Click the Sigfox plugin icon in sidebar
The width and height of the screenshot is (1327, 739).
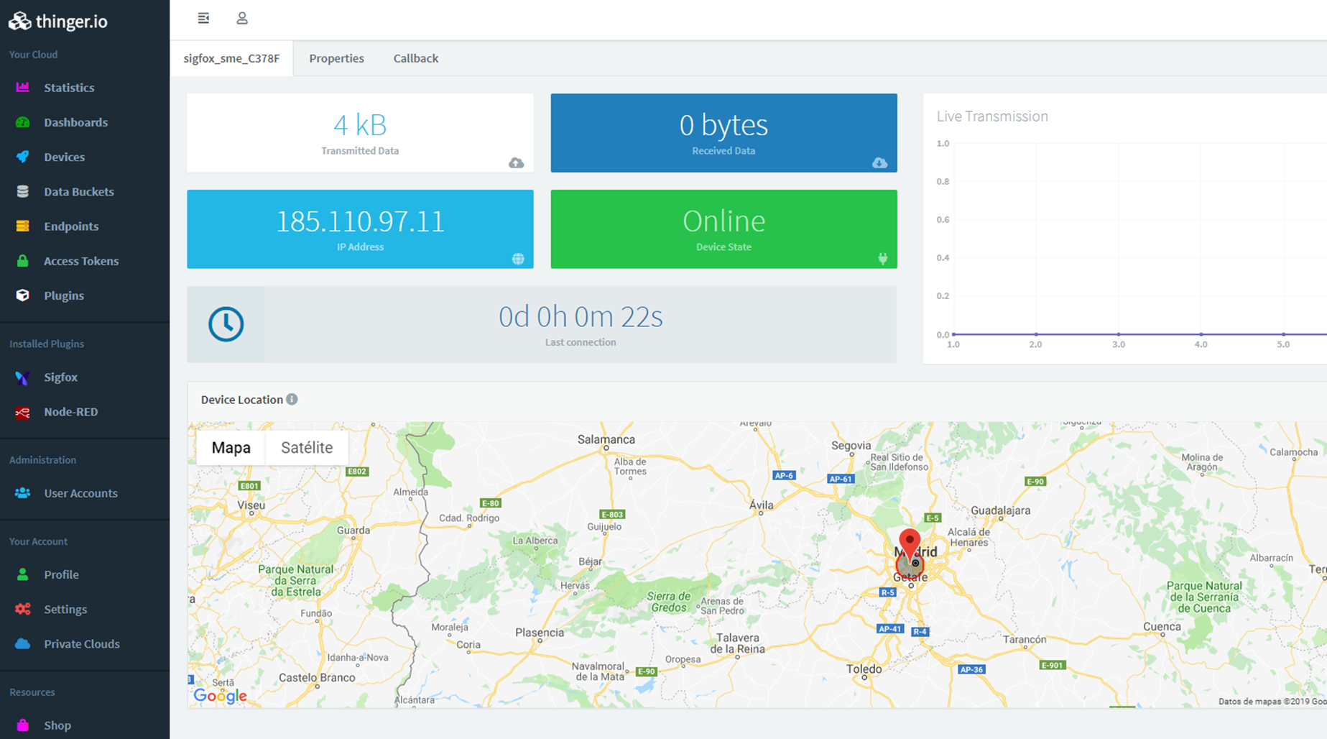[x=22, y=377]
